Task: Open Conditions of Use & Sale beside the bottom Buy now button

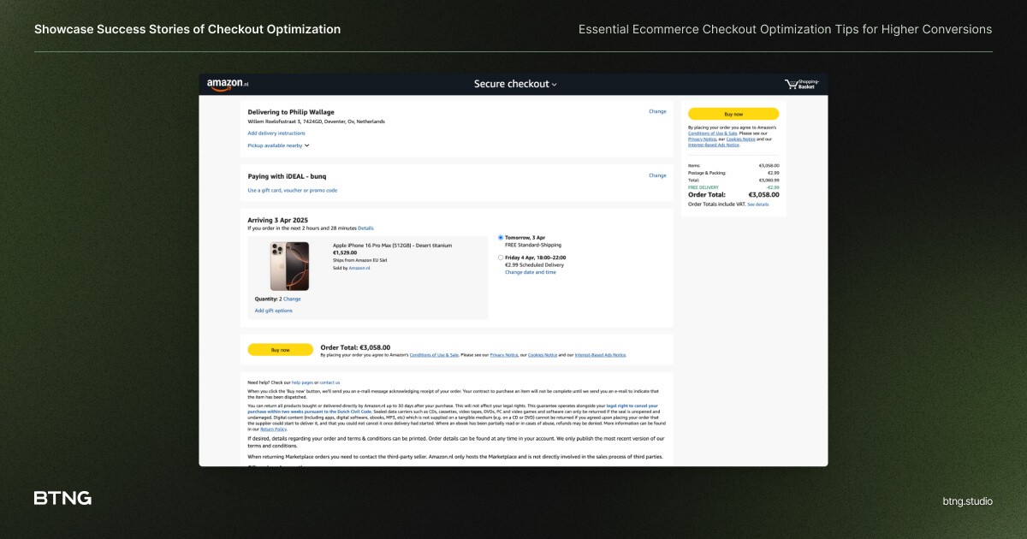Action: (435, 354)
